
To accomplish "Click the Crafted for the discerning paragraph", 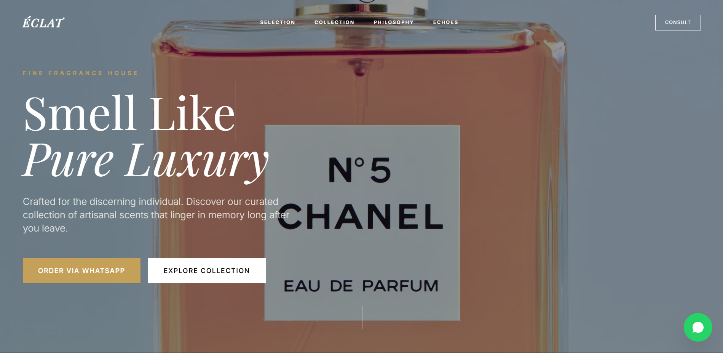I will click(156, 215).
